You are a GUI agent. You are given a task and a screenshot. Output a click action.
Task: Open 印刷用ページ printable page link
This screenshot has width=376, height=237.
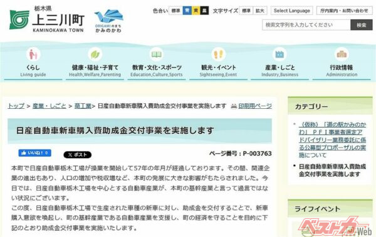click(x=255, y=106)
